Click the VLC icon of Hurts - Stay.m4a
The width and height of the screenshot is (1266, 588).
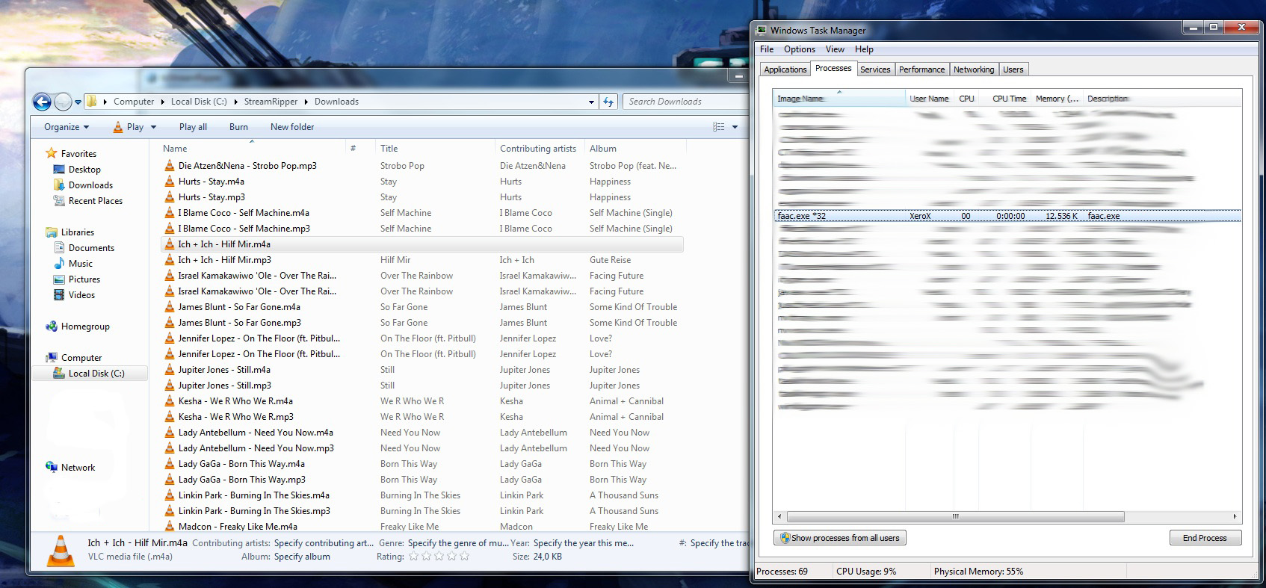(170, 182)
